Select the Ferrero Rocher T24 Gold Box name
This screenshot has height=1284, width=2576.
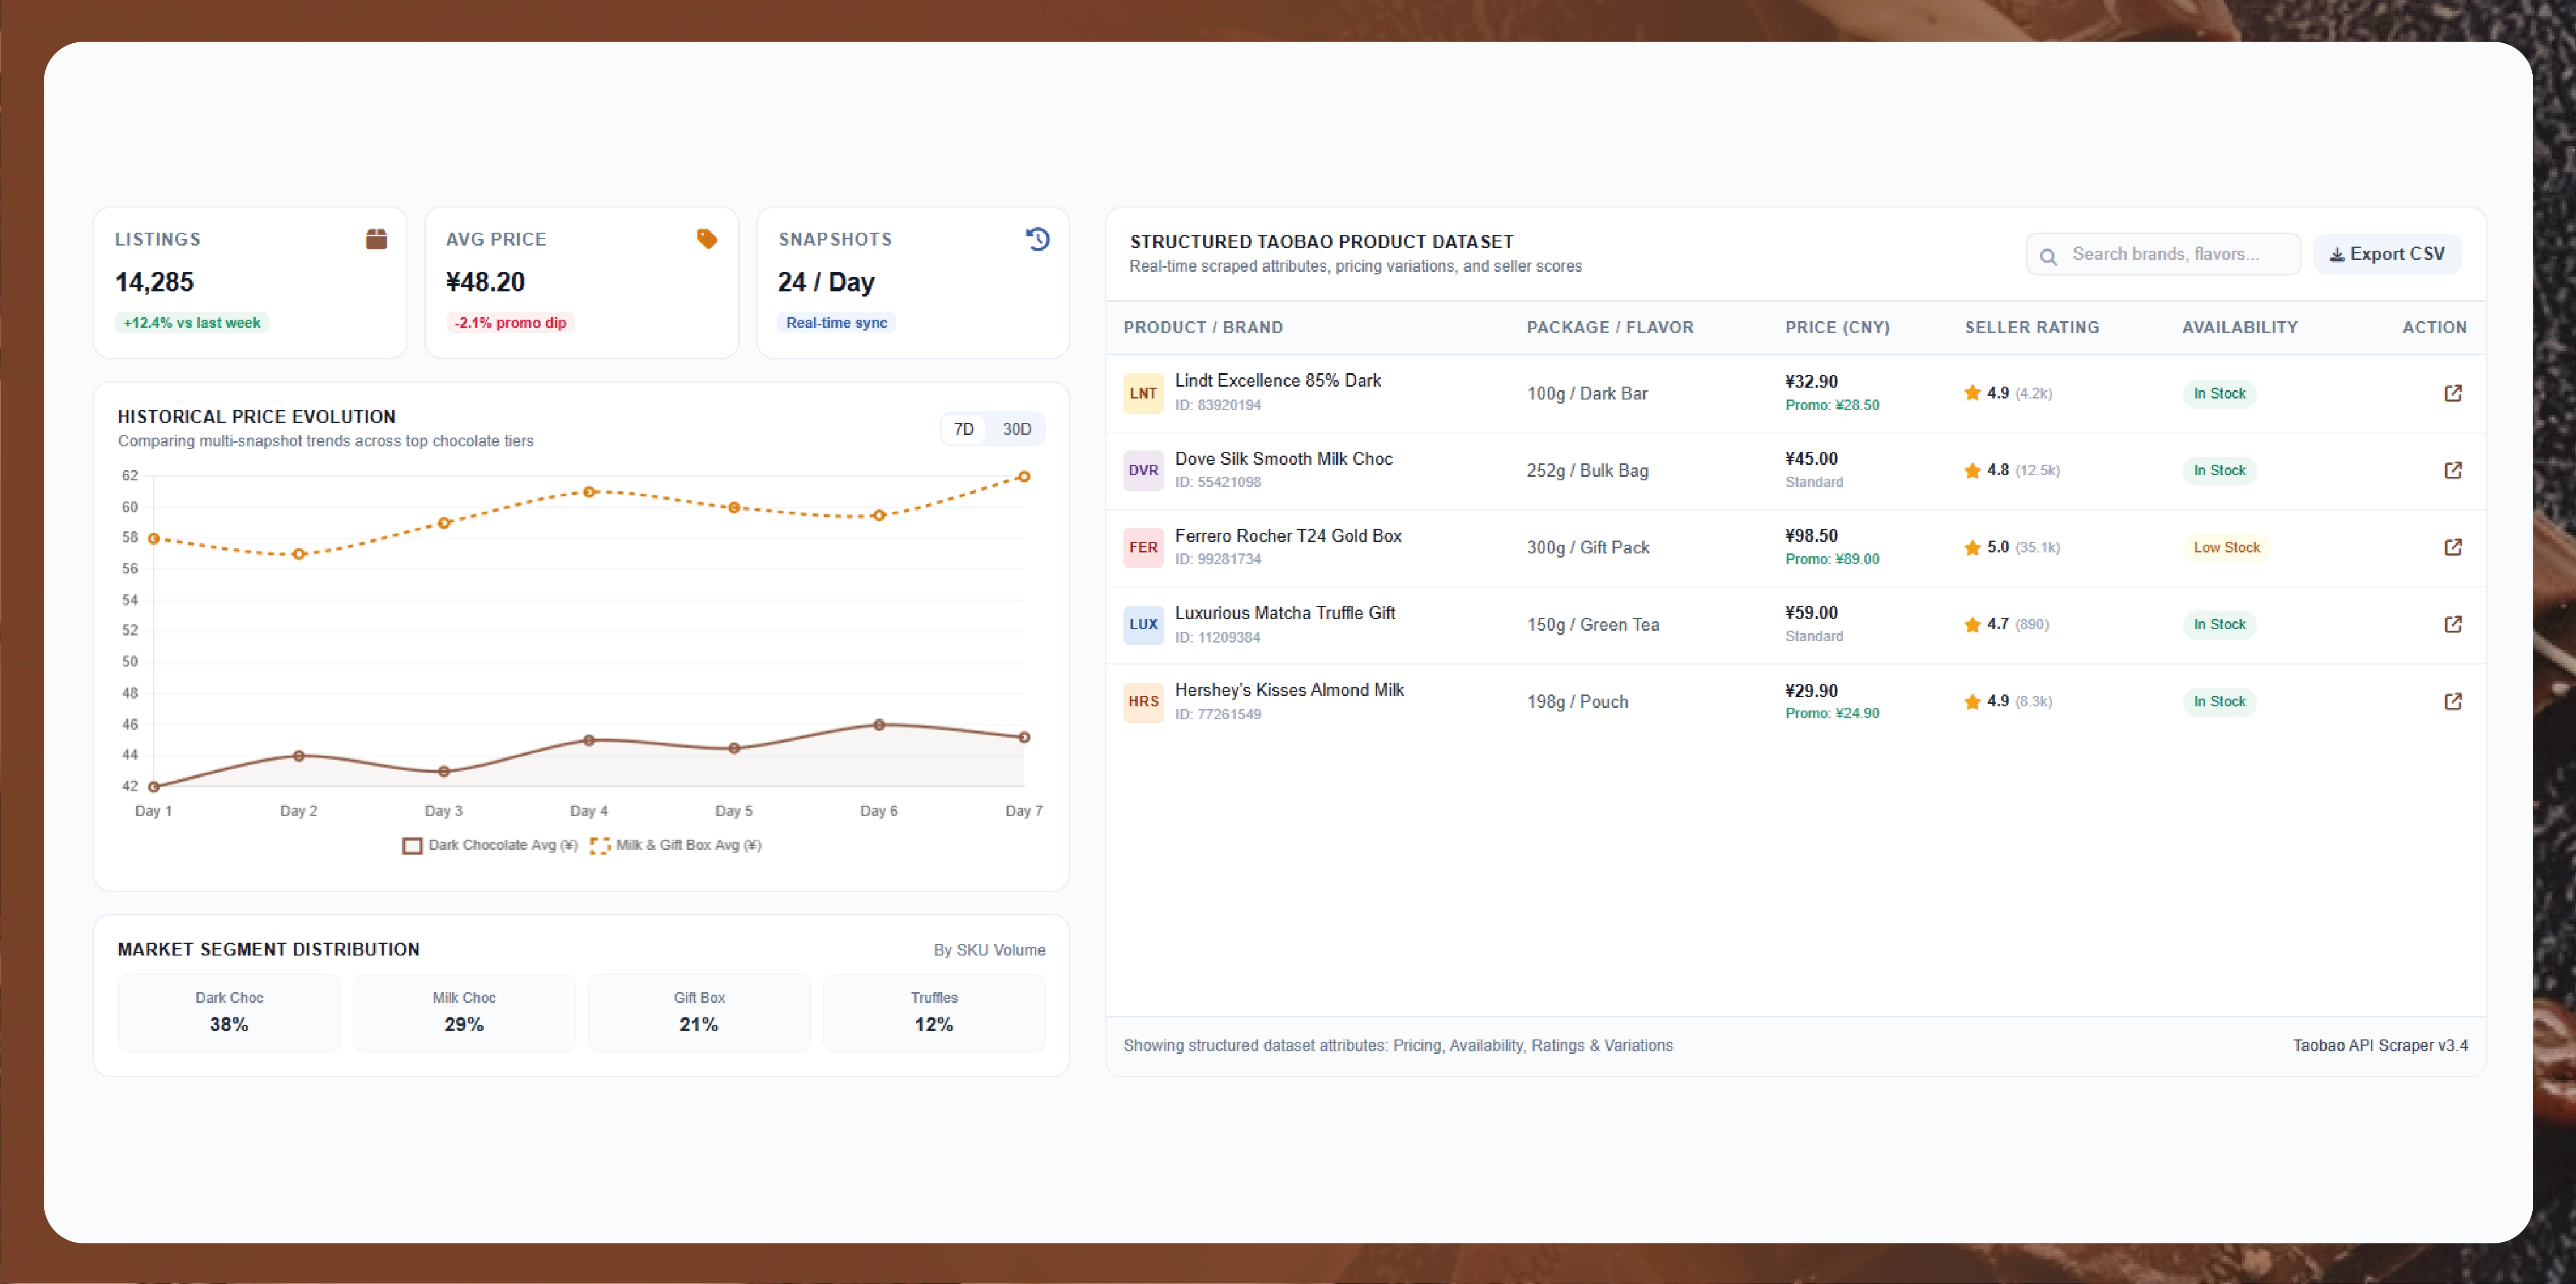click(x=1288, y=535)
